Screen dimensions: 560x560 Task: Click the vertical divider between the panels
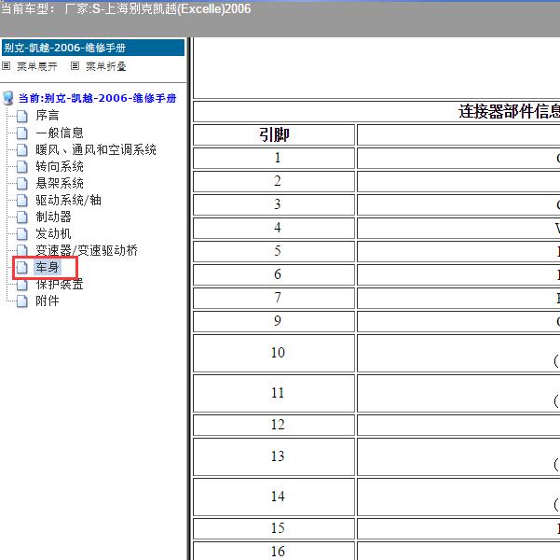(189, 299)
